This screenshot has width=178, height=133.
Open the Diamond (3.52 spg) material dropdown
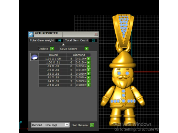(x=67, y=125)
